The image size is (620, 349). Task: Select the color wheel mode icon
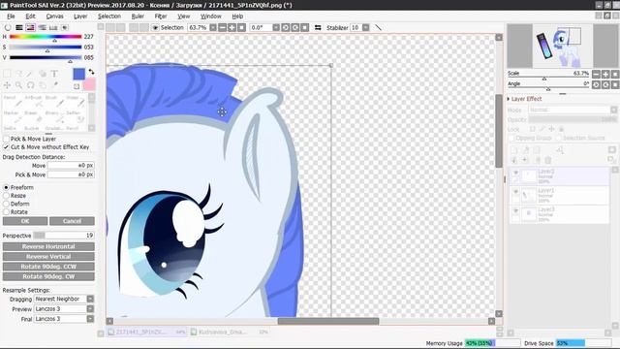tap(8, 27)
